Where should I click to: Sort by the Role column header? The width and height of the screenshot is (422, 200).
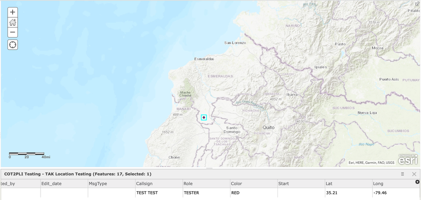point(207,184)
